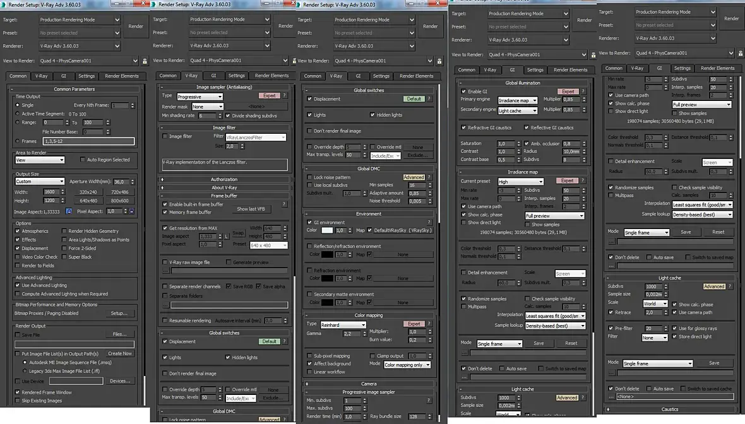
Task: Open Output Size Custom dropdown
Action: pos(39,181)
